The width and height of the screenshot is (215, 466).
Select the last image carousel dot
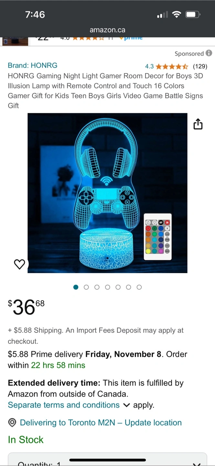point(139,287)
